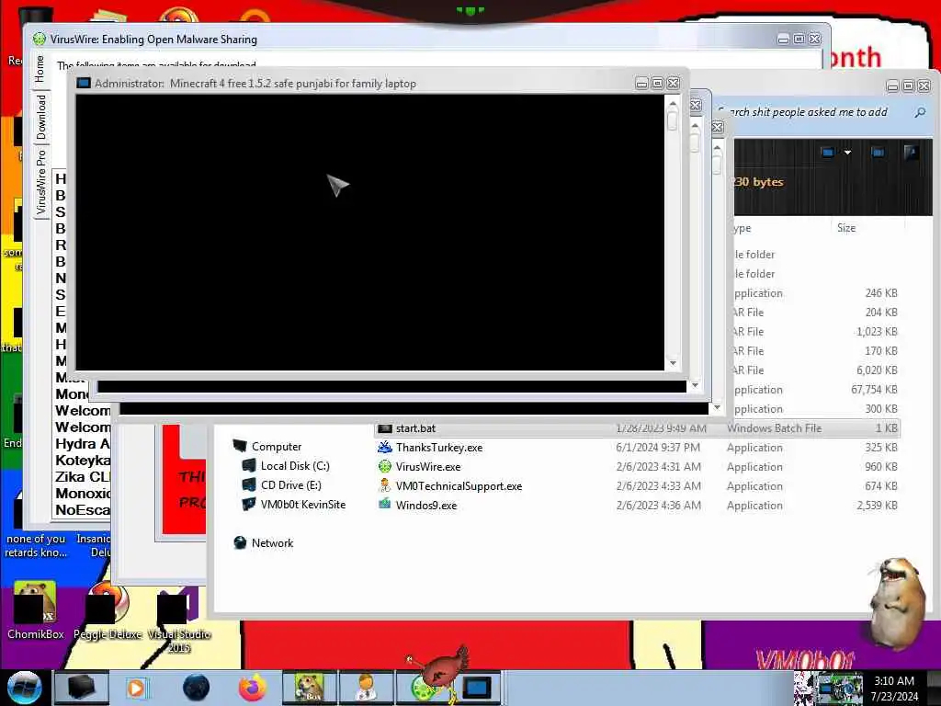The height and width of the screenshot is (706, 941).
Task: Select the VM0TechnicalSupport.exe file name
Action: (459, 485)
